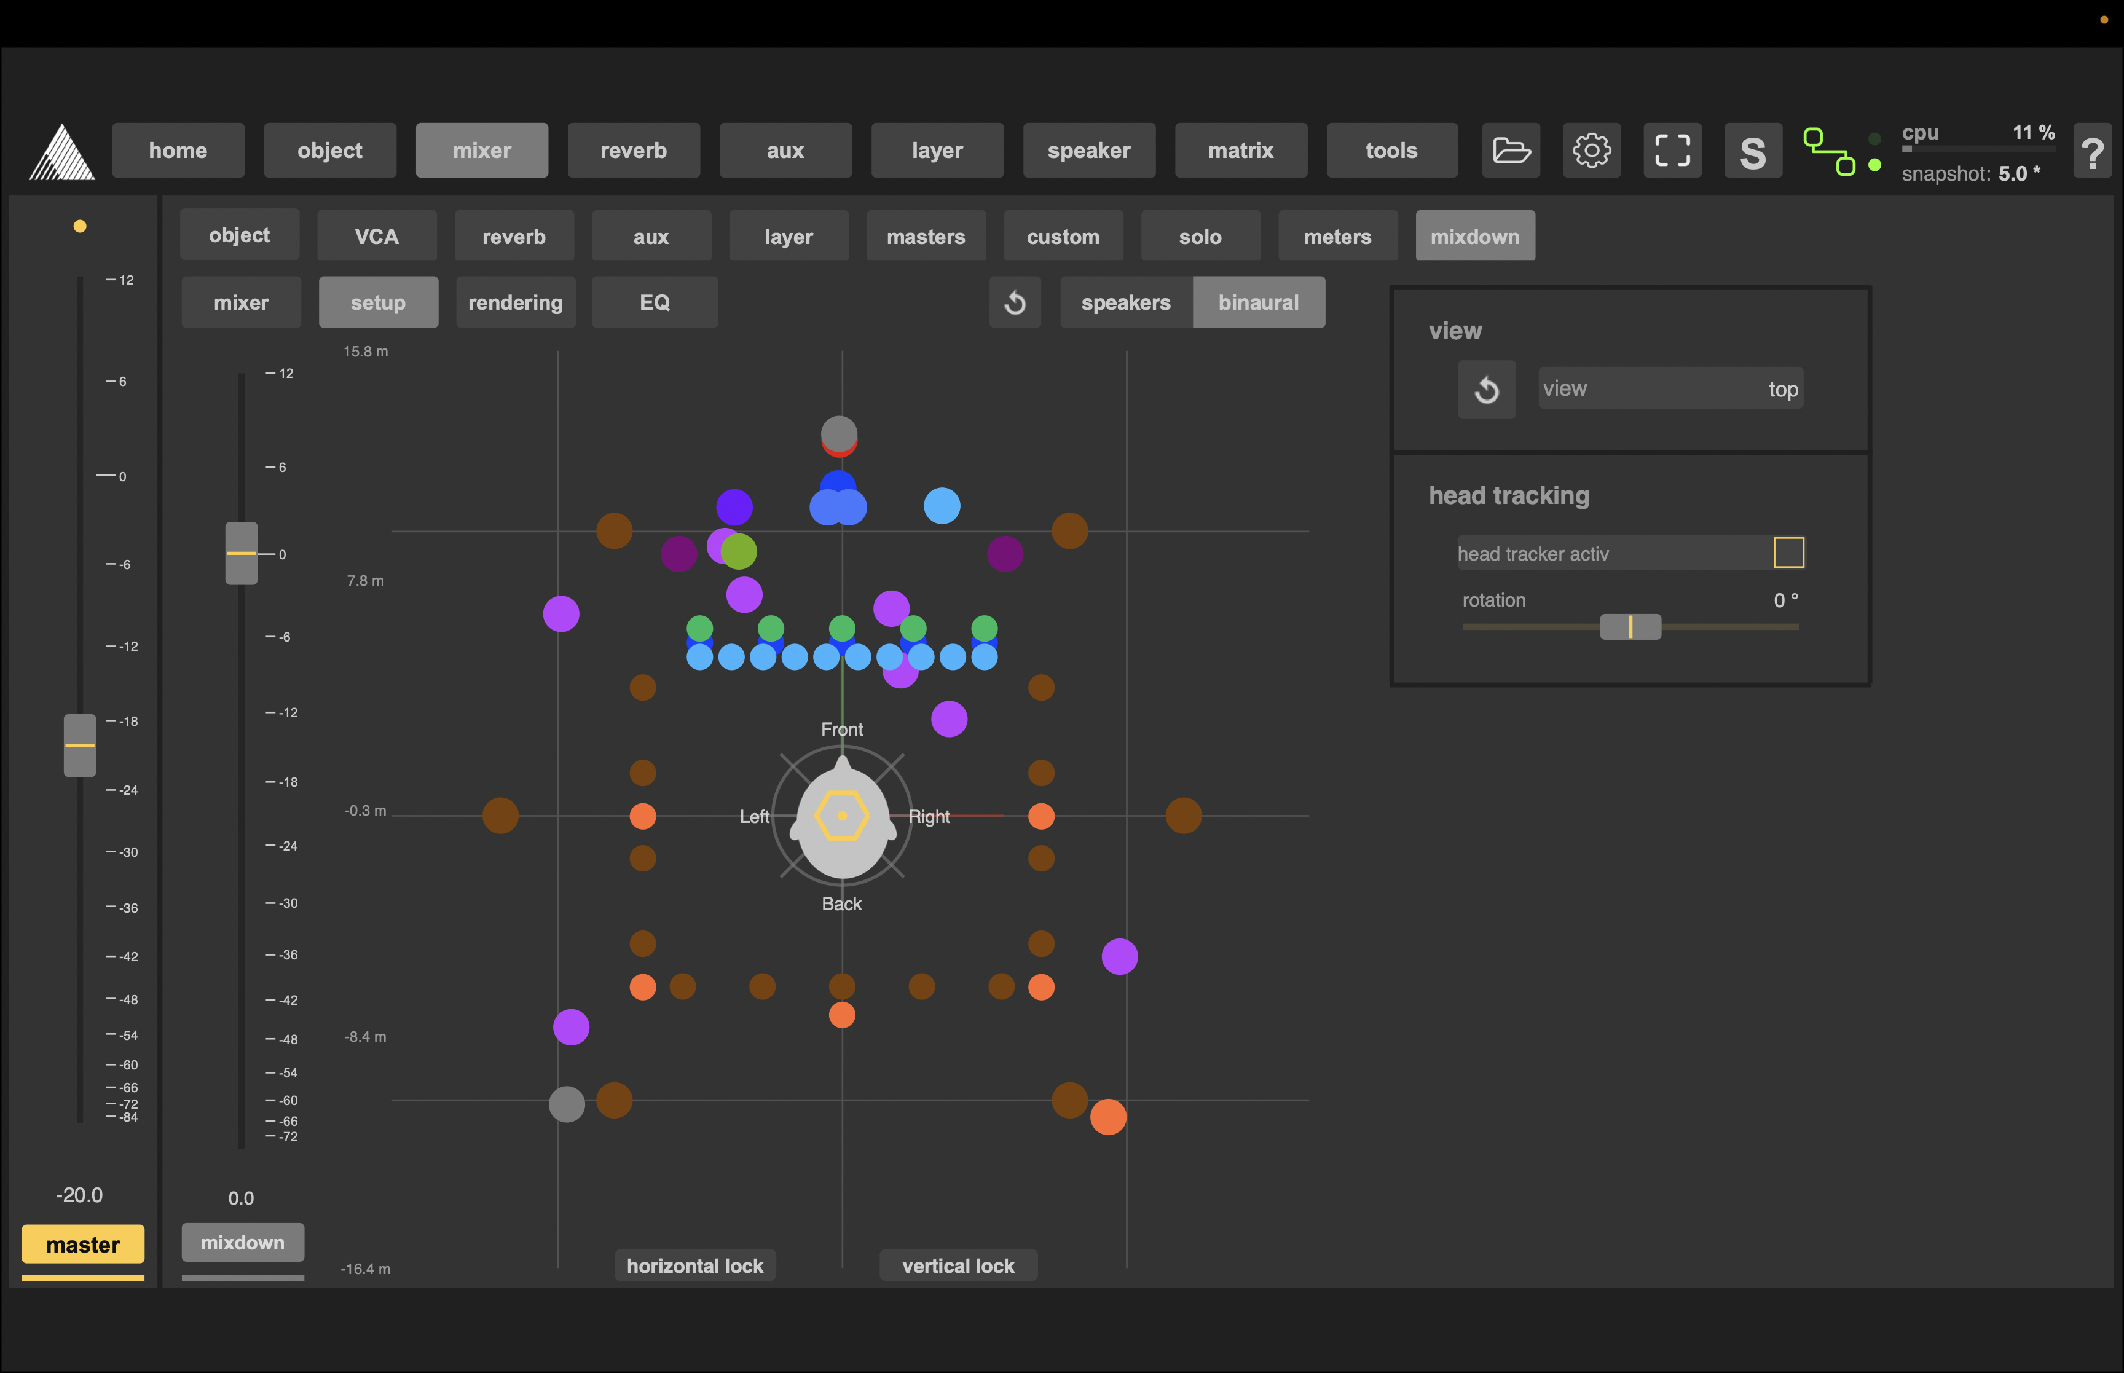The width and height of the screenshot is (2124, 1373).
Task: Adjust the head tracking rotation slider
Action: click(1630, 627)
